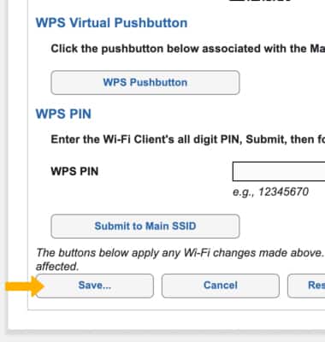Select the WPS Virtual Pushbutton heading
Screen dimensions: 325x342
coord(111,23)
